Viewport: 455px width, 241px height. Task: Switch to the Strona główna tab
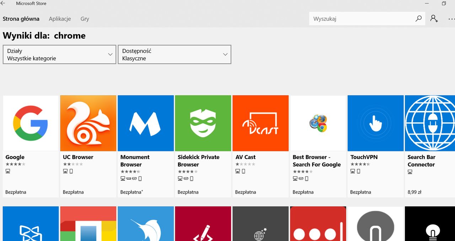tap(21, 19)
